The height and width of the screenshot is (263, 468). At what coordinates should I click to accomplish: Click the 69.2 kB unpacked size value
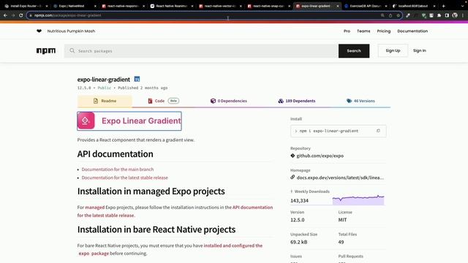[x=299, y=242]
